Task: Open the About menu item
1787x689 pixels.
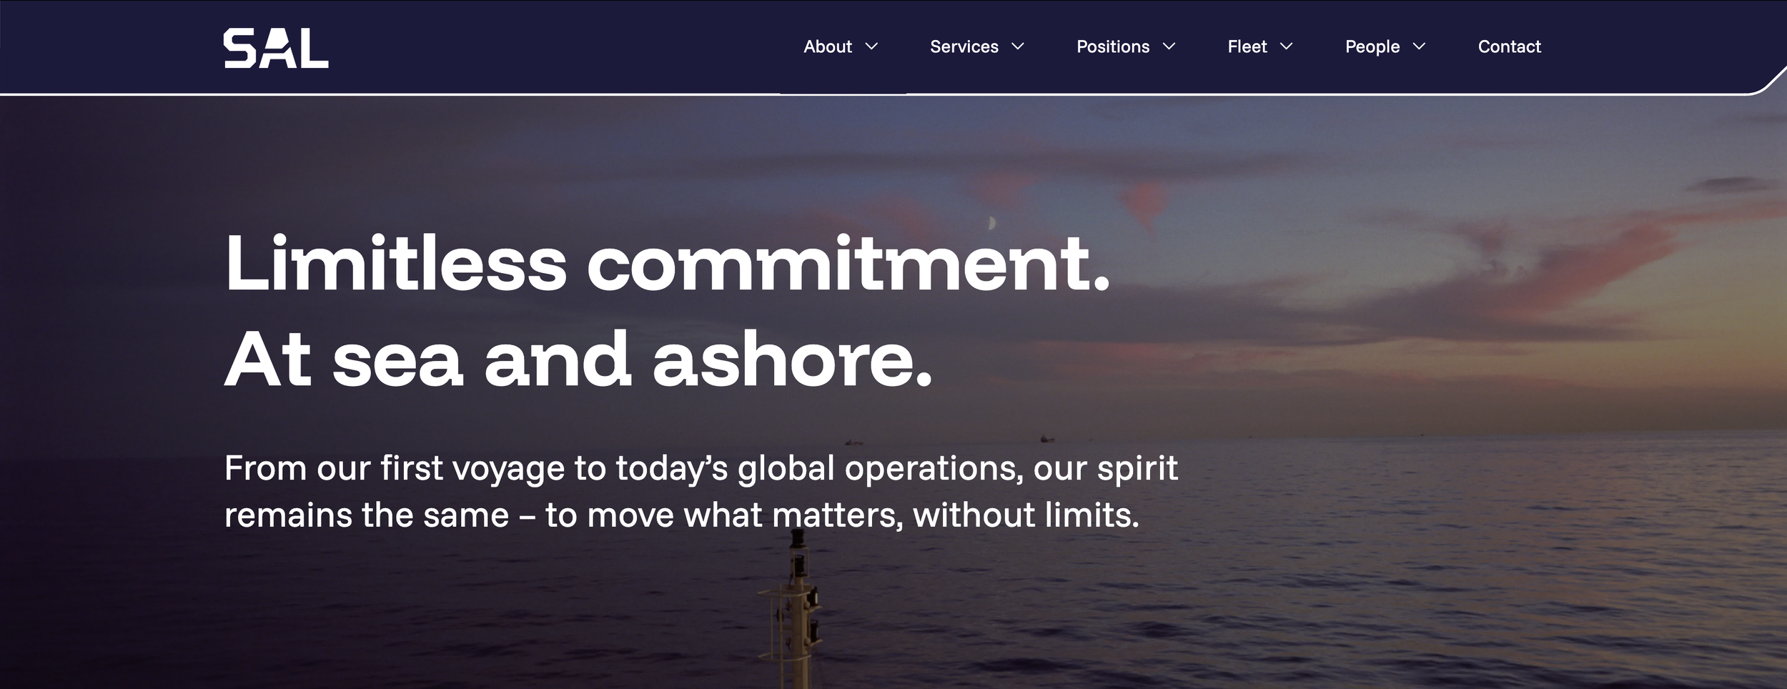Action: tap(827, 46)
